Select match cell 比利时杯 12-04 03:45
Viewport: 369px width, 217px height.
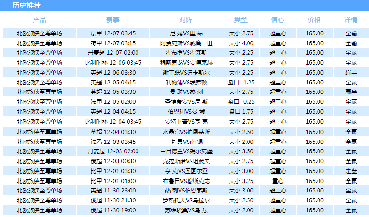pos(113,121)
